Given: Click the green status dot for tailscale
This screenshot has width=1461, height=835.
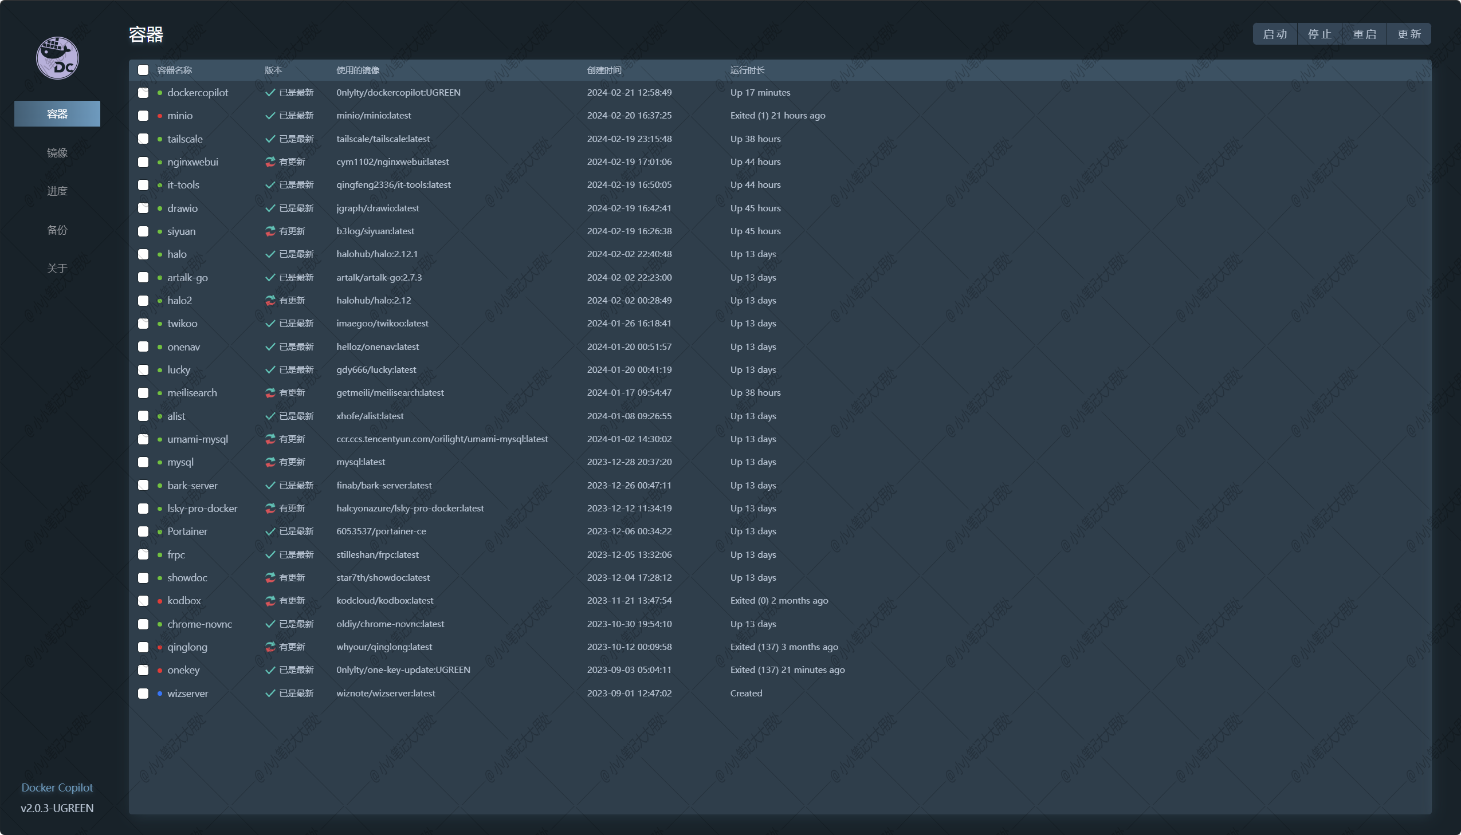Looking at the screenshot, I should [x=159, y=139].
